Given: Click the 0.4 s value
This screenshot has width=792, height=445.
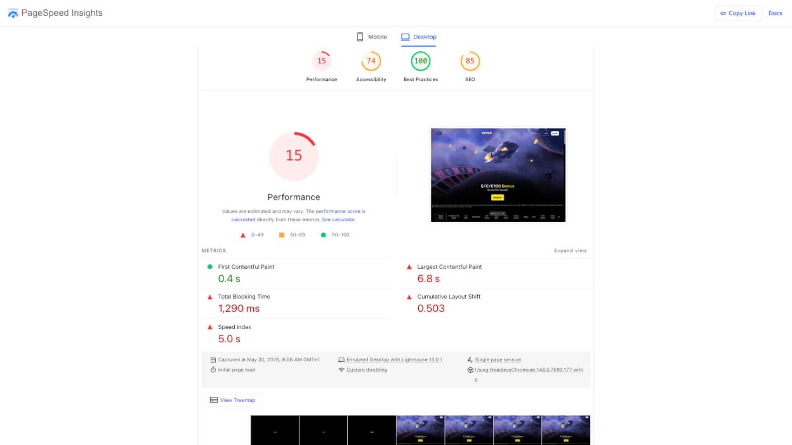Looking at the screenshot, I should tap(229, 279).
